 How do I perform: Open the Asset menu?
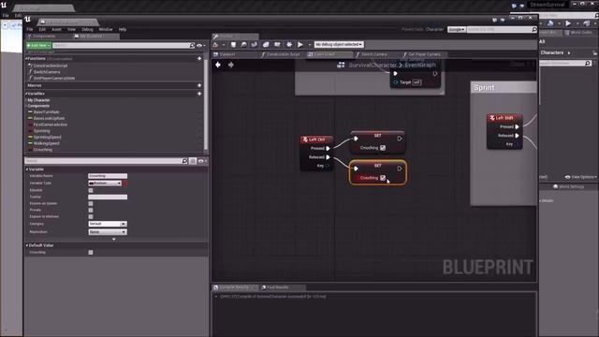click(56, 29)
